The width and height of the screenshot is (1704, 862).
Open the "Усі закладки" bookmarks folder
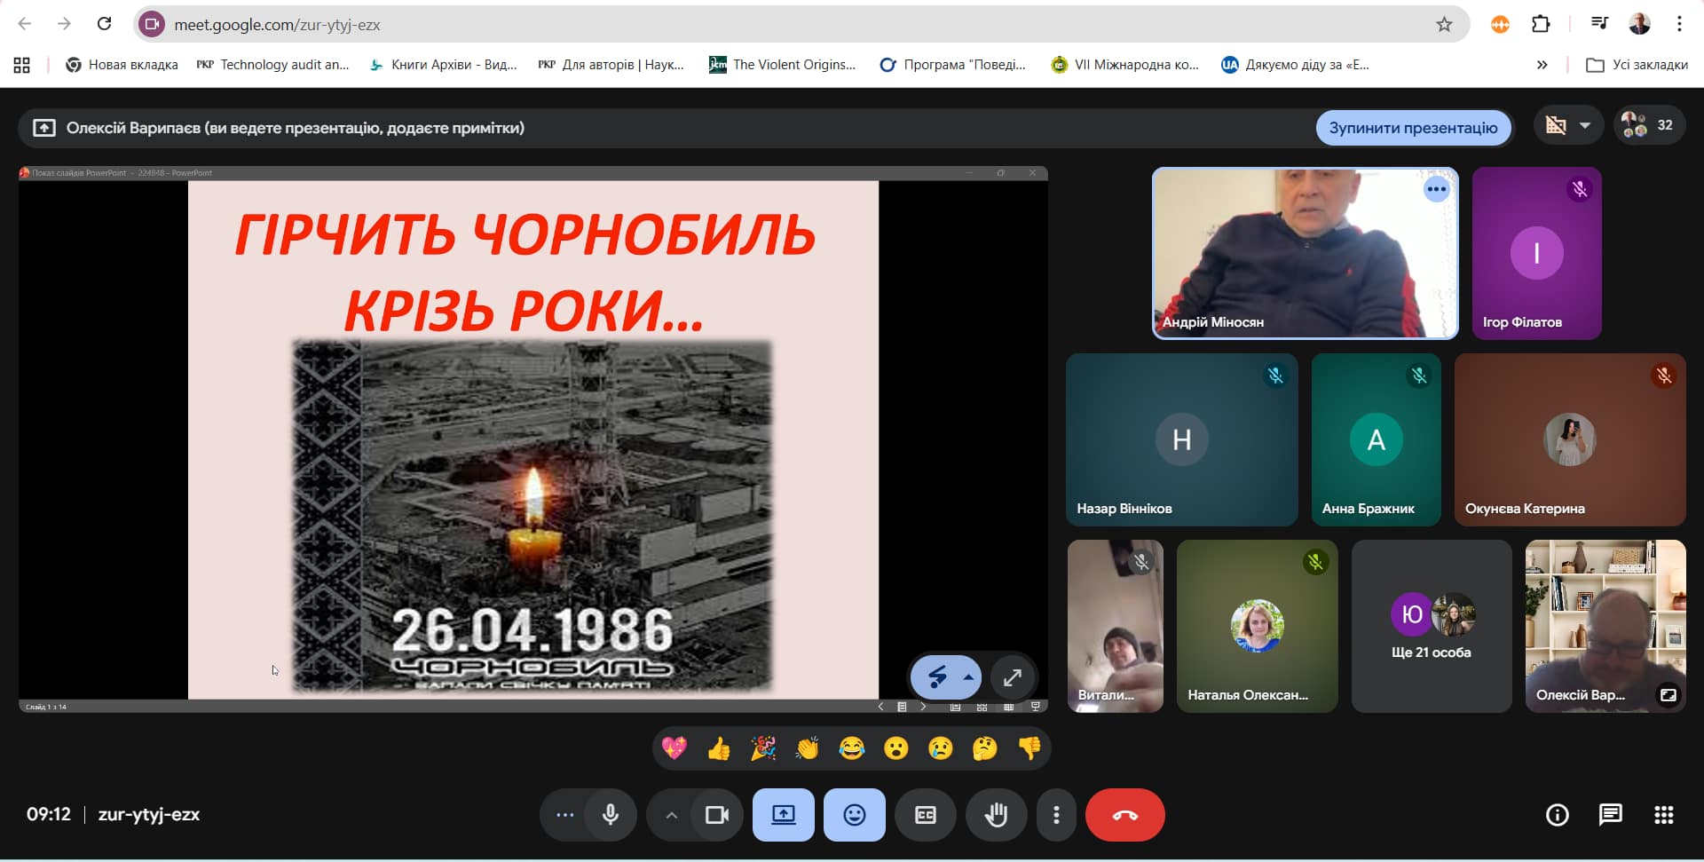[1637, 65]
